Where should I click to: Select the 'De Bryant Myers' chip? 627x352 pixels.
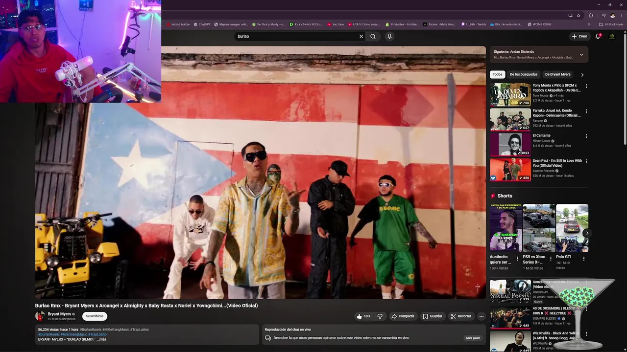coord(557,74)
